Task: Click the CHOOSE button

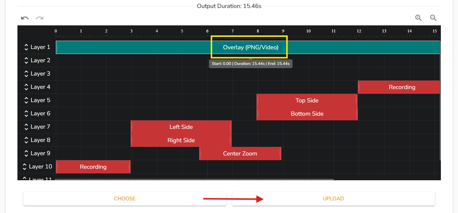Action: point(125,199)
